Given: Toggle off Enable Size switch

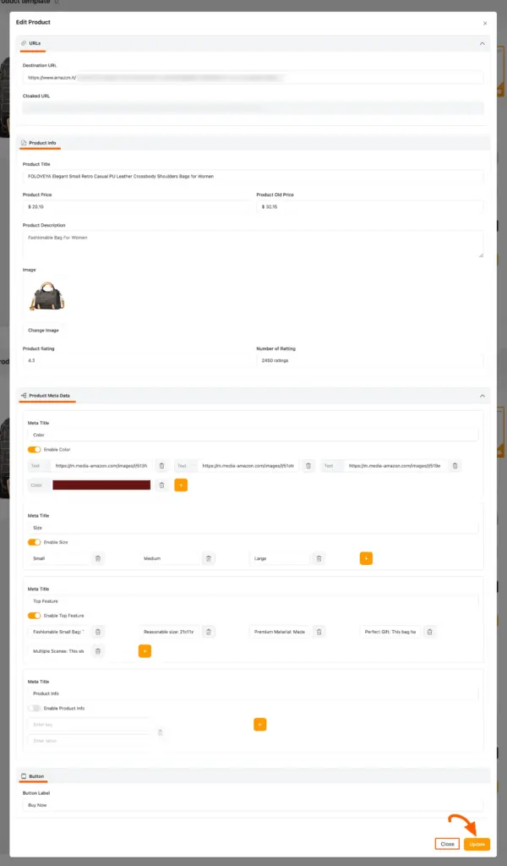Looking at the screenshot, I should [34, 542].
